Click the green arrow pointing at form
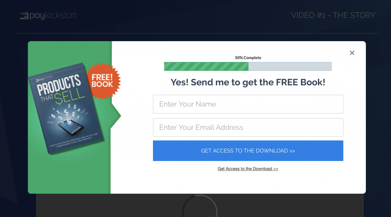The height and width of the screenshot is (217, 391). [116, 116]
